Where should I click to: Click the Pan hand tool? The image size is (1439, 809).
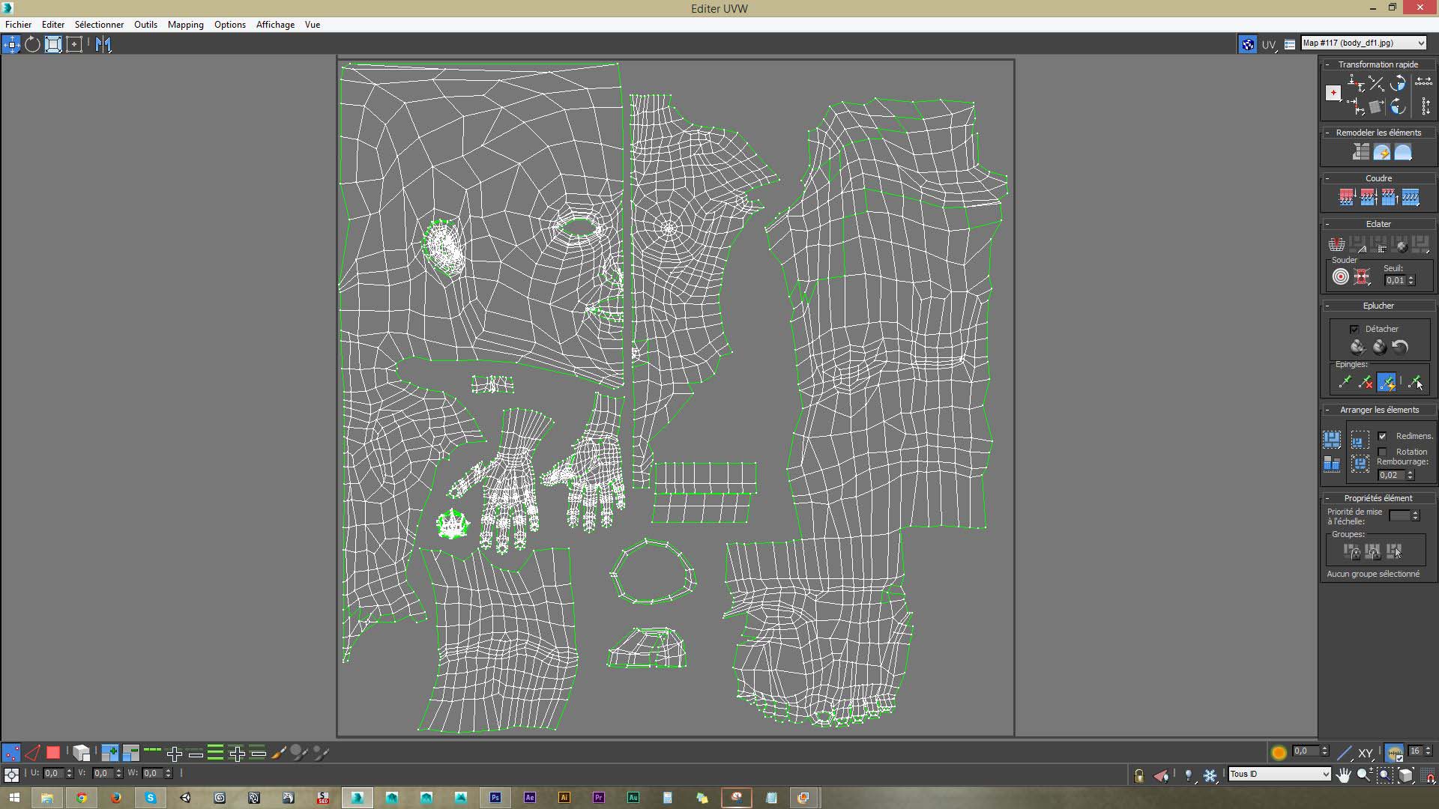[x=1344, y=775]
